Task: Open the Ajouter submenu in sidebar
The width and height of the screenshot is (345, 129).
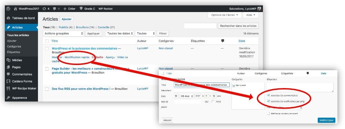Action: click(x=12, y=41)
